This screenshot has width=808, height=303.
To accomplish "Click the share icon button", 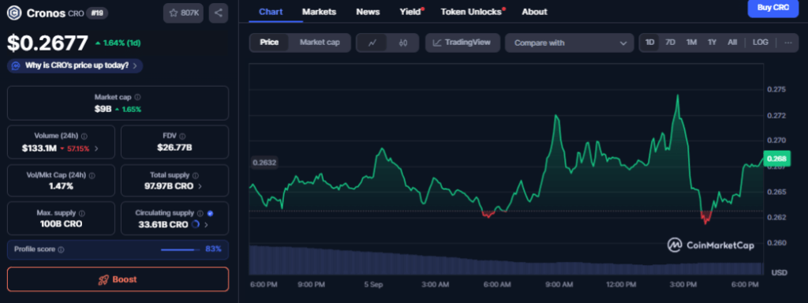I will [219, 13].
